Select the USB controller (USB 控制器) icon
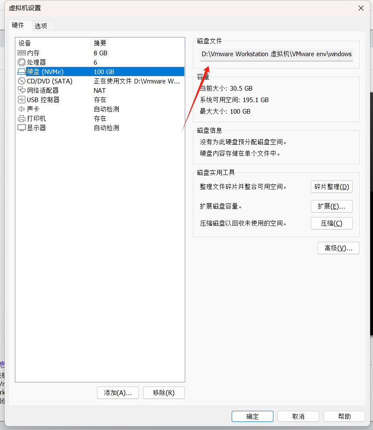Viewport: 373px width, 430px height. 22,100
